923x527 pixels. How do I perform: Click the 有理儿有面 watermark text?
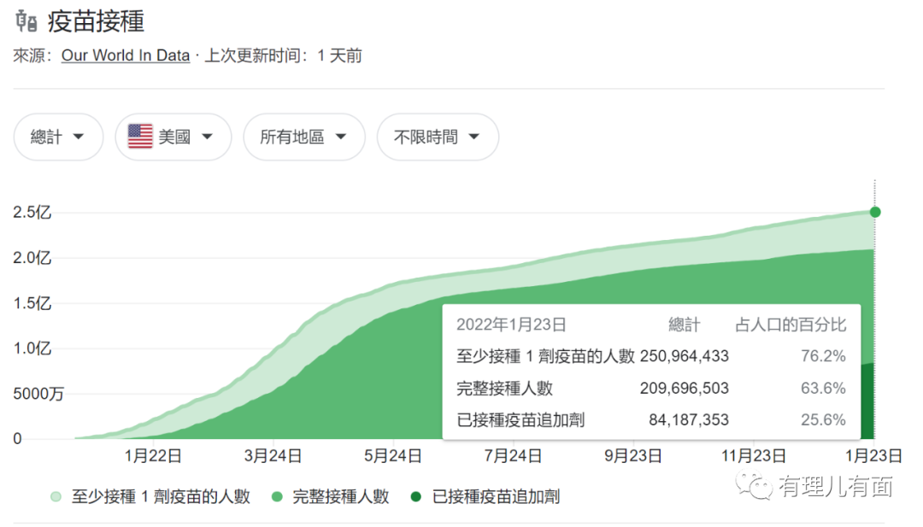(835, 486)
